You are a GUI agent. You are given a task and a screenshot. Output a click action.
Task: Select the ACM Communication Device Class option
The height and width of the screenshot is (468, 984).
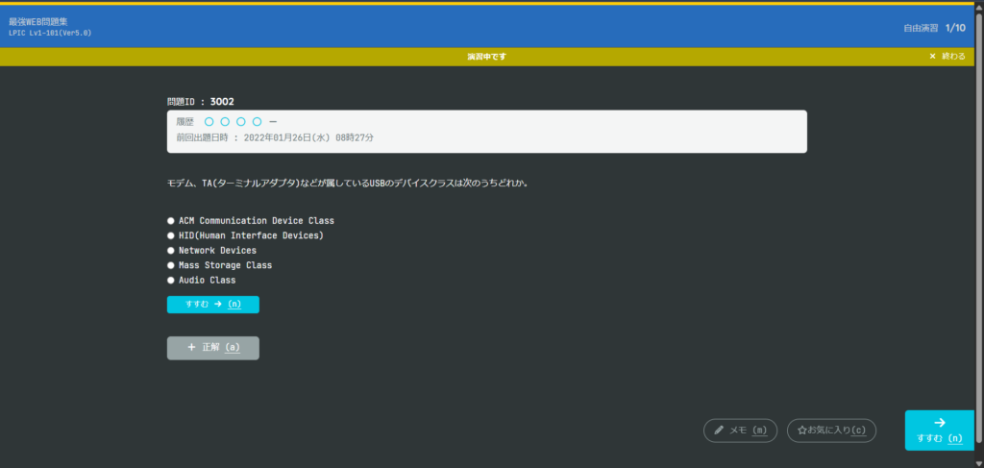171,221
